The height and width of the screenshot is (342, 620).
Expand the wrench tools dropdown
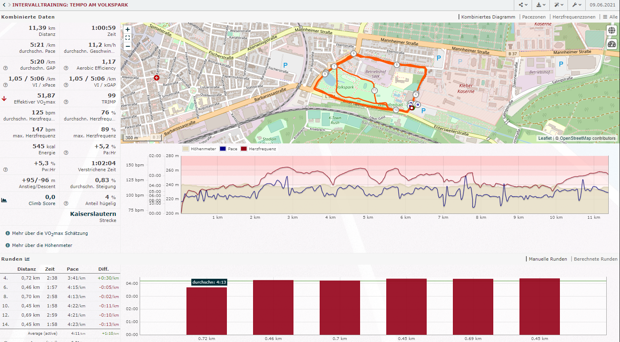click(x=576, y=5)
